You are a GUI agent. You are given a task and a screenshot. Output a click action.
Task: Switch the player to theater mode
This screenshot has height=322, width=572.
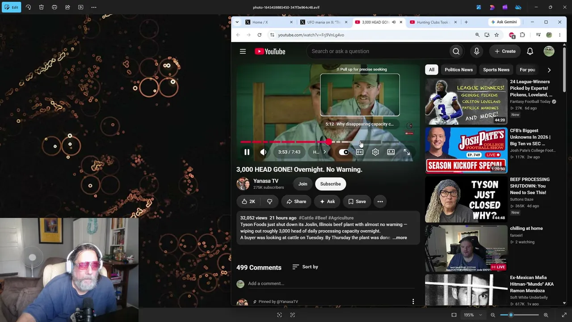tap(391, 152)
